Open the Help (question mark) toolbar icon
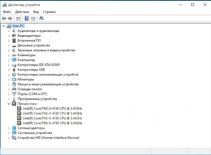211x155 pixels. (27, 18)
